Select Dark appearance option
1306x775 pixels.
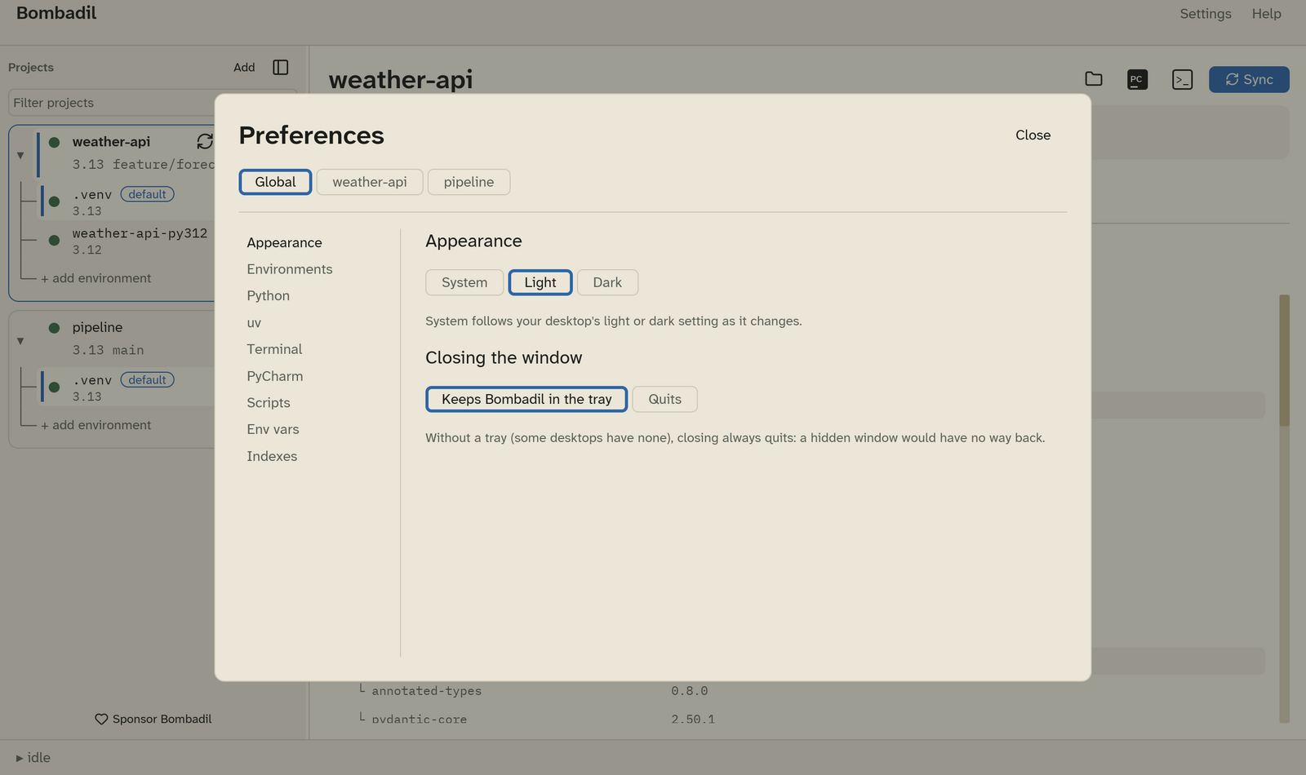point(607,282)
